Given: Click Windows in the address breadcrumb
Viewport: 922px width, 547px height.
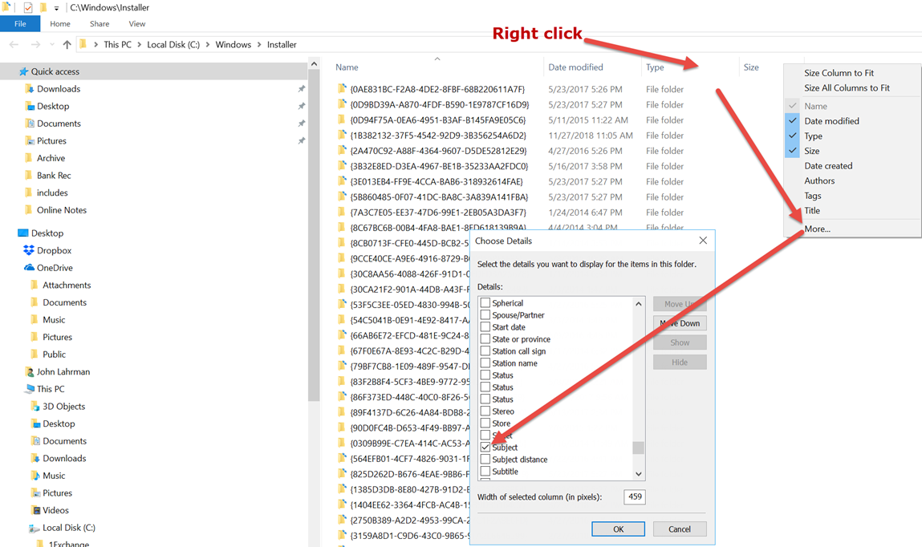Looking at the screenshot, I should (233, 45).
